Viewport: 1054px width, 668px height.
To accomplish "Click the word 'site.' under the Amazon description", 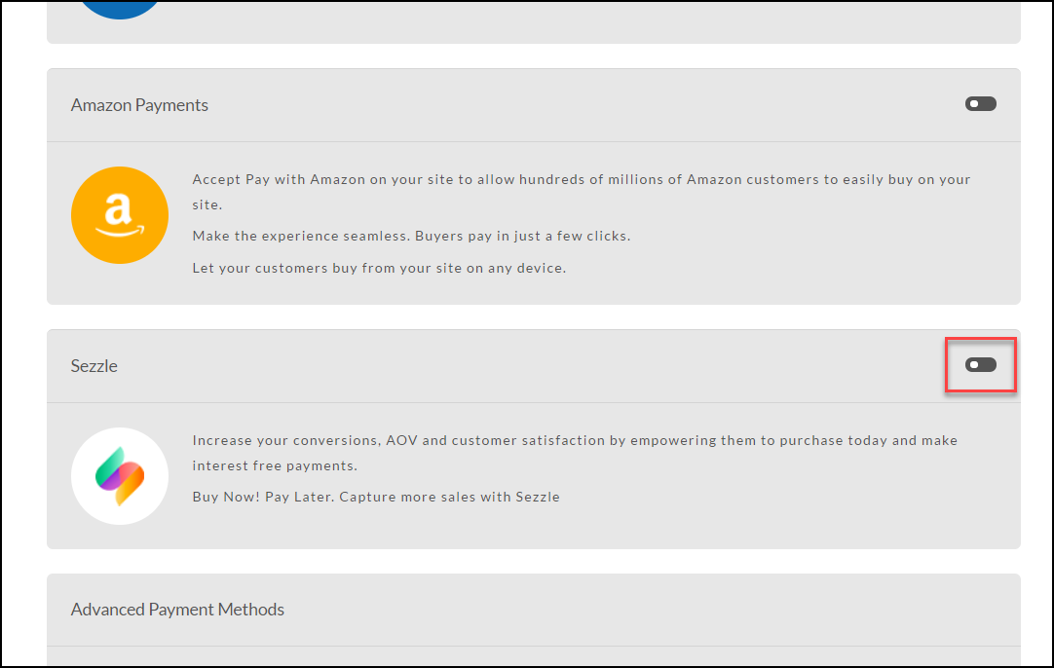I will [207, 204].
